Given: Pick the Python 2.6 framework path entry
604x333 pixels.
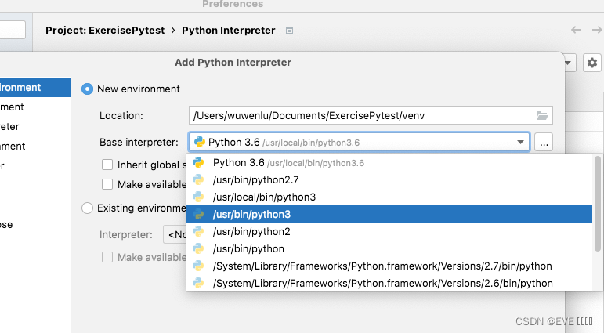Looking at the screenshot, I should tap(382, 283).
